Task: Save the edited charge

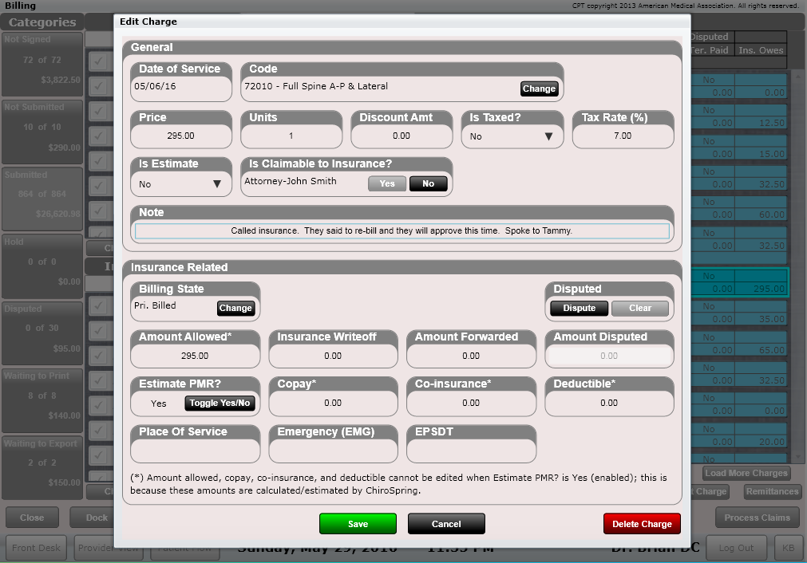Action: [x=358, y=524]
